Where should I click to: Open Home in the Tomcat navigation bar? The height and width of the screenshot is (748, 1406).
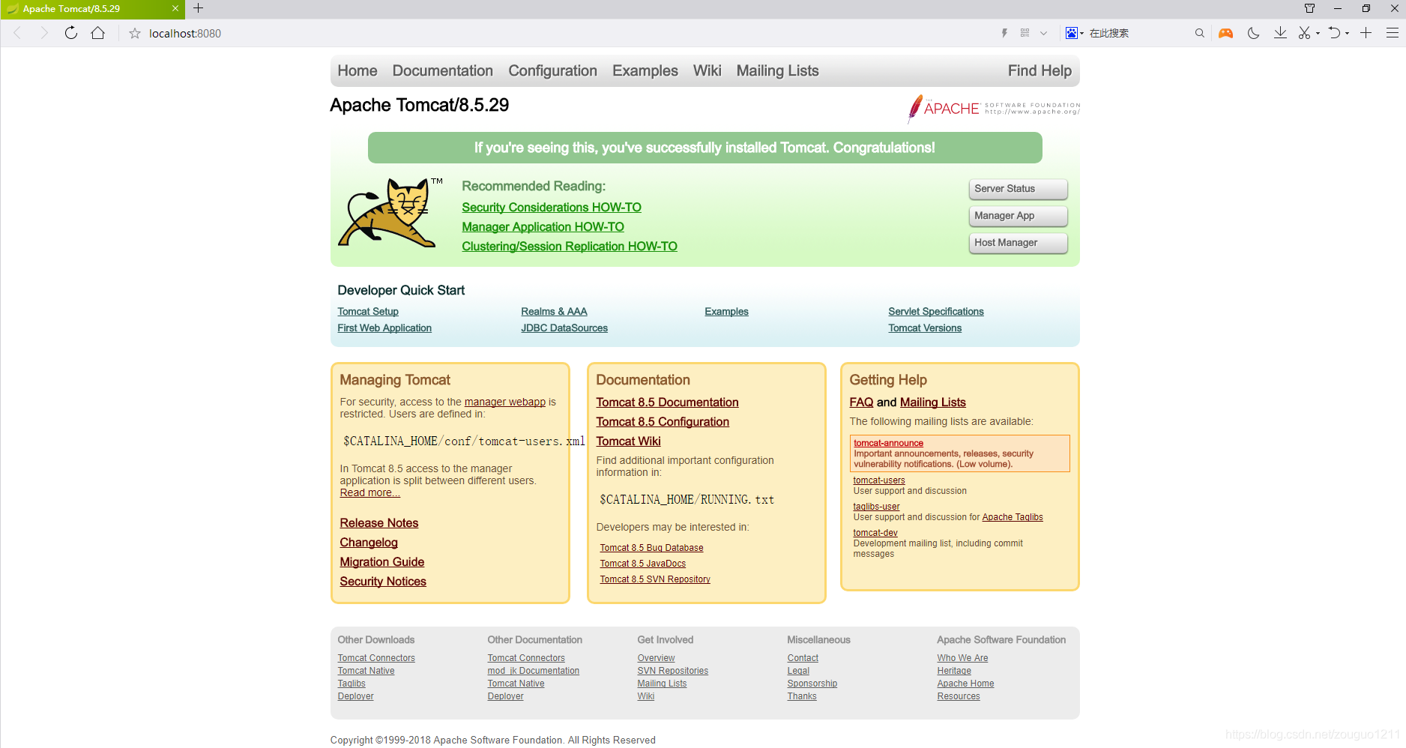pos(357,70)
